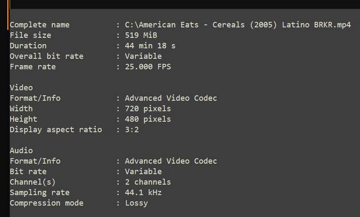
Task: Select the video Format/Info value Advanced Video Codec
Action: coord(171,98)
